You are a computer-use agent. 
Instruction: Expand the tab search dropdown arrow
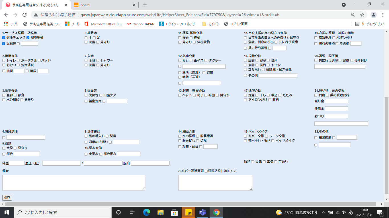(x=344, y=5)
